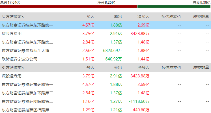Click 1.21亿 sell value for 拉萨团结路第一
Image resolution: width=211 pixels, height=113 pixels.
click(116, 110)
